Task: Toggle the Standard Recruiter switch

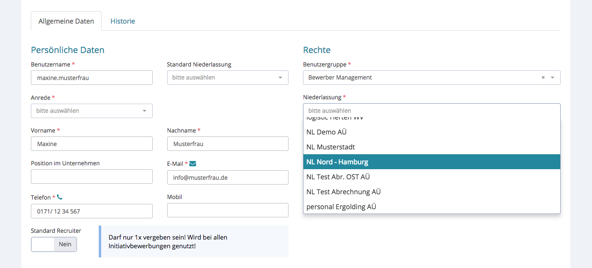Action: pos(54,244)
